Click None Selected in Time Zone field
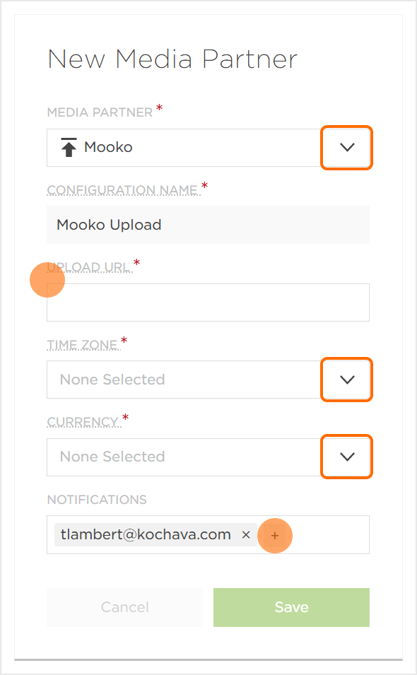Viewport: 417px width, 675px height. [112, 380]
